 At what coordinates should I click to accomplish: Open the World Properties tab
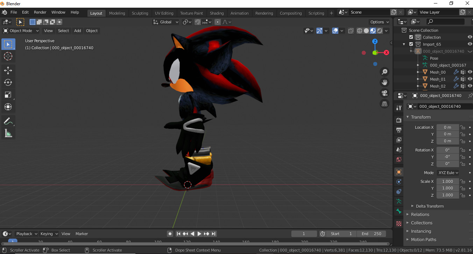coord(399,159)
